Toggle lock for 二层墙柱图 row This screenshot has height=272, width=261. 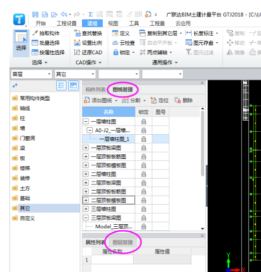click(144, 174)
